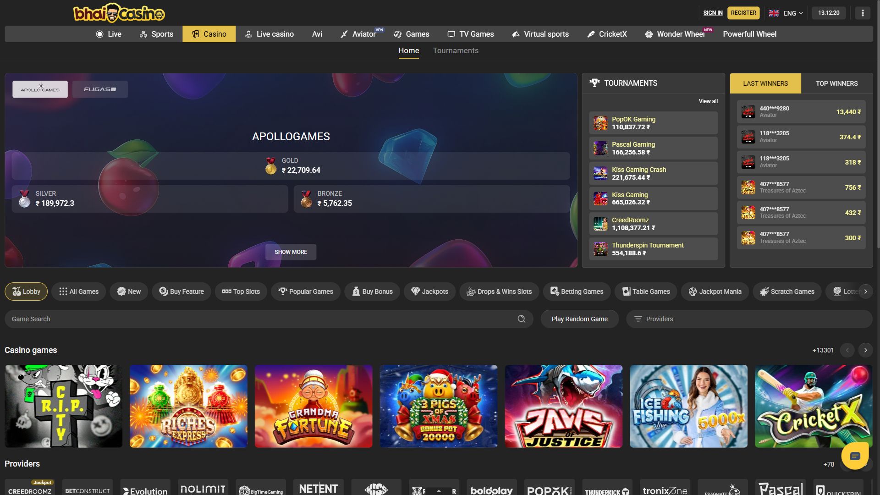Viewport: 880px width, 495px height.
Task: Show next casino games with right arrow
Action: pos(865,350)
